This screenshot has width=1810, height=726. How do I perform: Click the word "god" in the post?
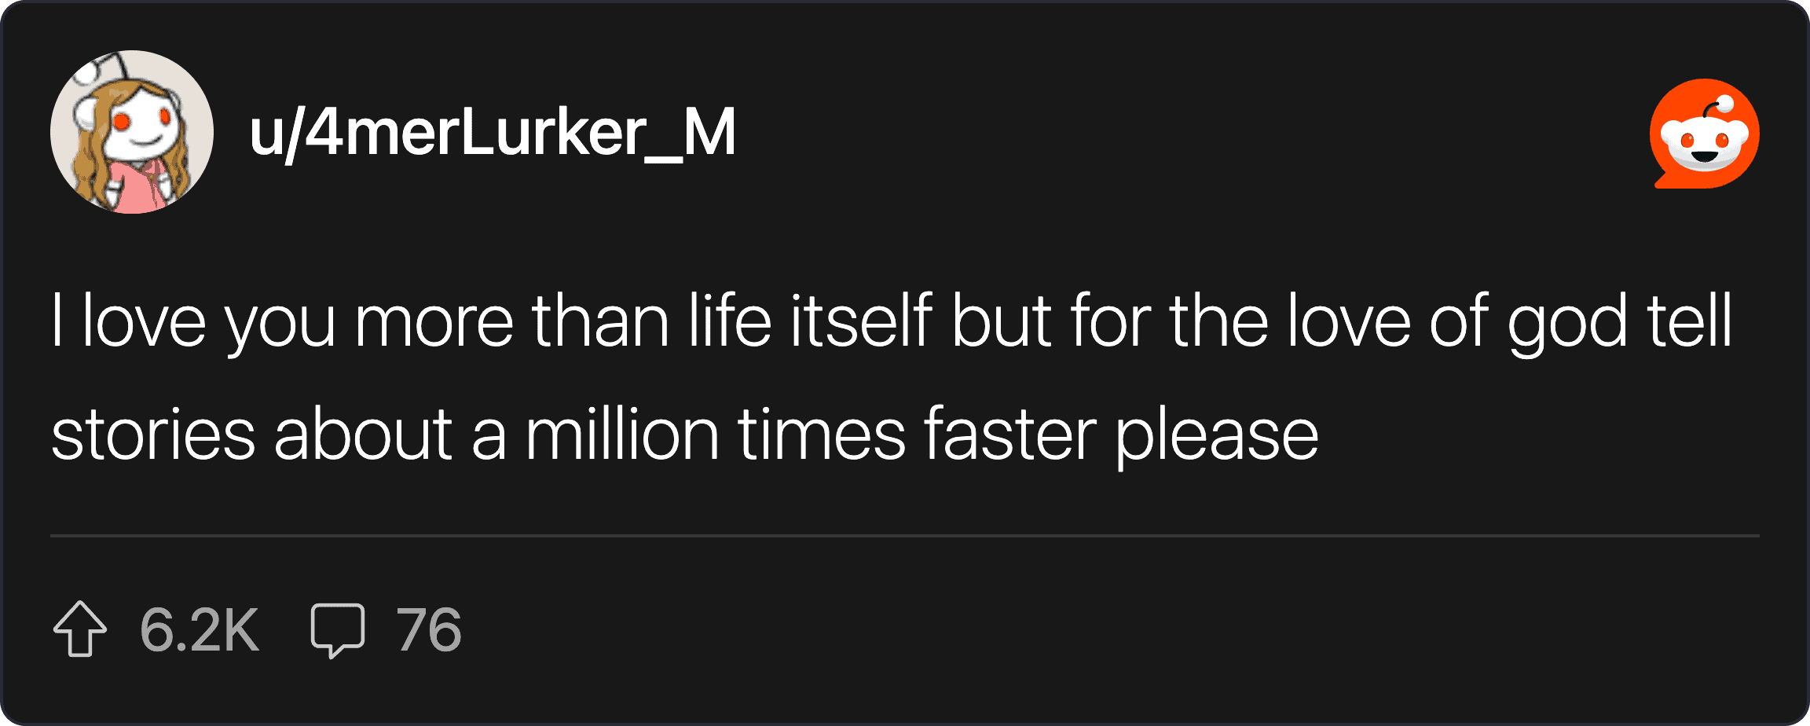1567,321
